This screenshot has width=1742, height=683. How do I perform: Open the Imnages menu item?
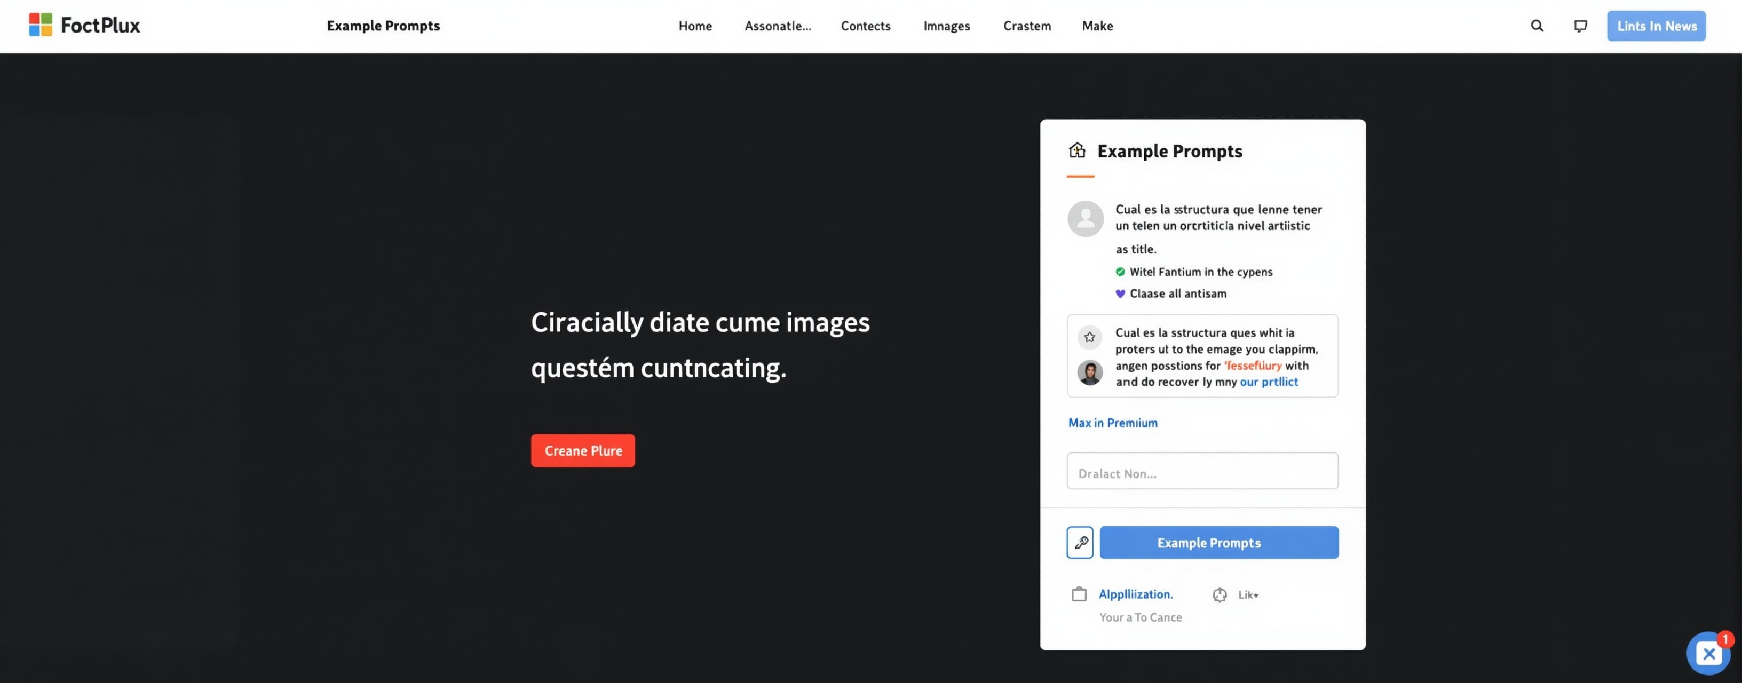(x=947, y=26)
